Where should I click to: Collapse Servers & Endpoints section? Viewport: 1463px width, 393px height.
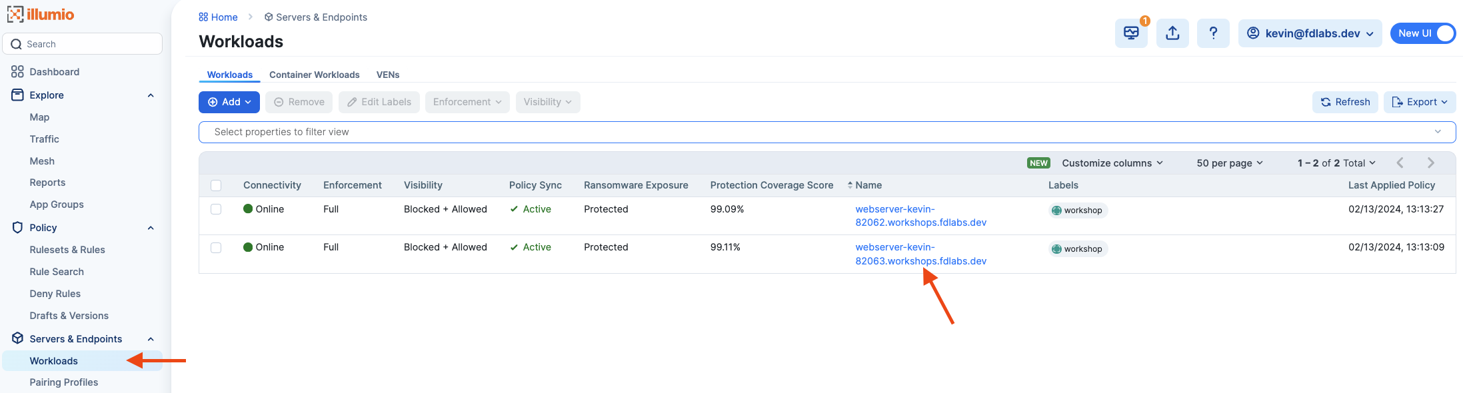[x=151, y=339]
